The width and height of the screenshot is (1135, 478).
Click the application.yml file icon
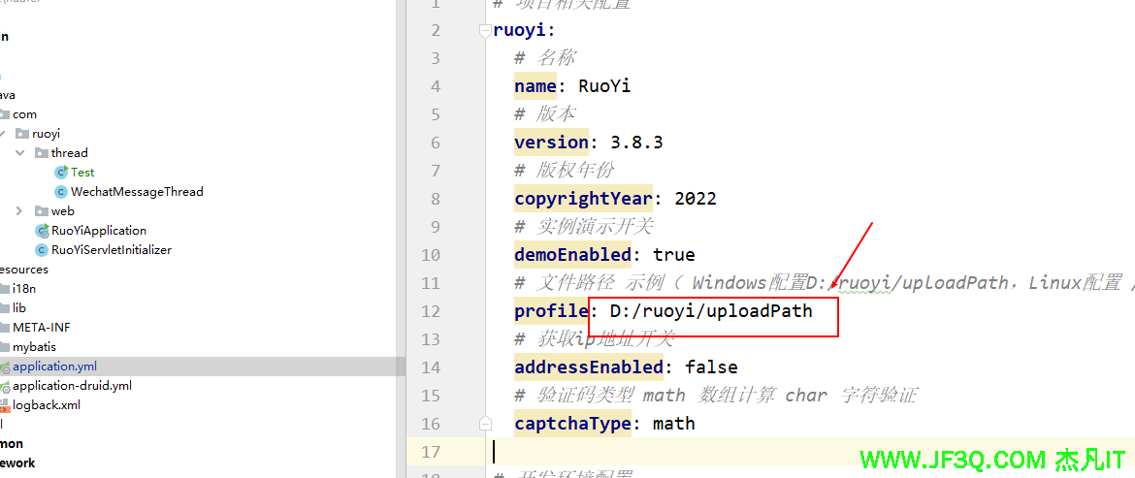coord(5,367)
